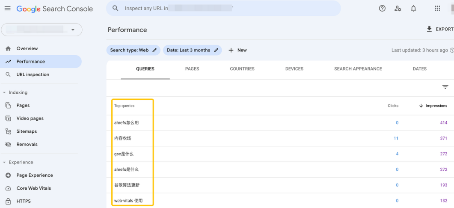Open the hamburger main menu
454x208 pixels.
[x=7, y=9]
